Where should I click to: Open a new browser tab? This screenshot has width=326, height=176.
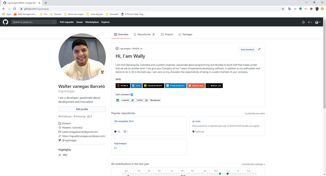tap(46, 3)
